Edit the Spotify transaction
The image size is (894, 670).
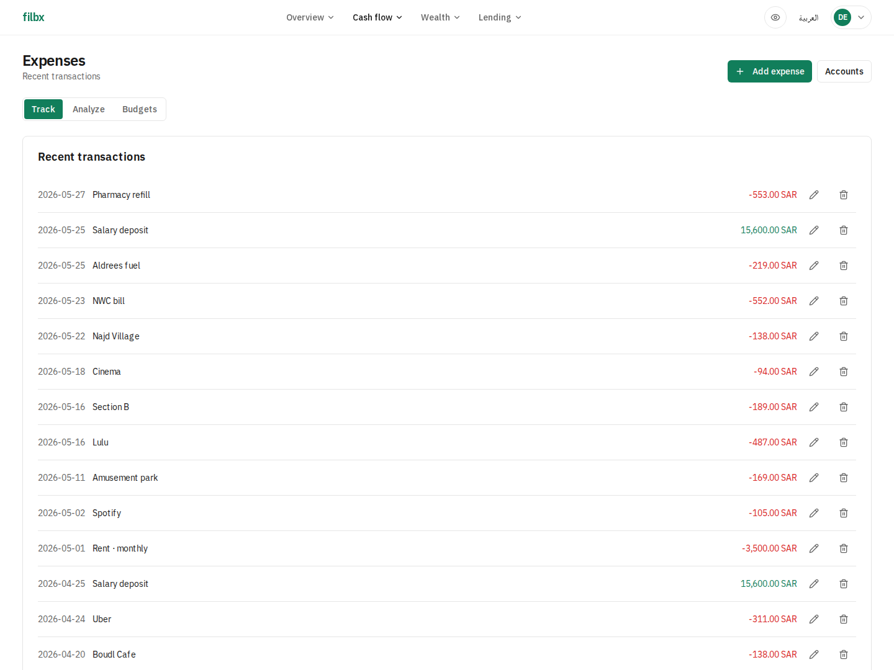pos(814,513)
